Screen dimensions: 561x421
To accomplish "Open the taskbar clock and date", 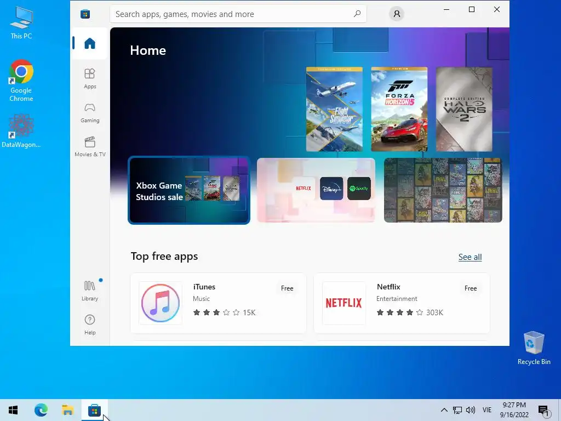I will pyautogui.click(x=514, y=410).
